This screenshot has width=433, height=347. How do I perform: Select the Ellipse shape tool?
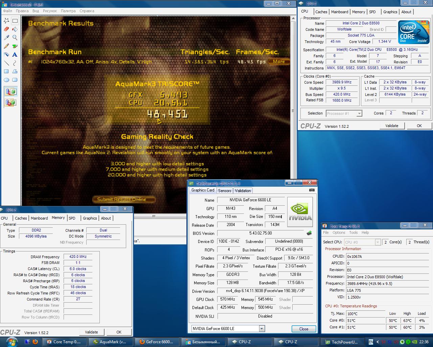[6, 80]
